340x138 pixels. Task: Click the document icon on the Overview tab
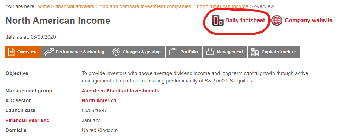coord(11,52)
